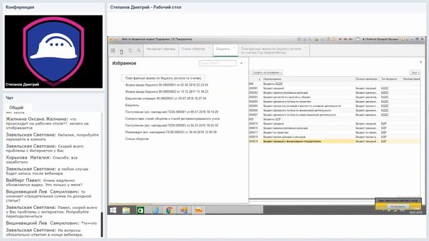
Task: Select Бюджет денежного потока по инвестиционной деятельности
Action: pos(334,114)
